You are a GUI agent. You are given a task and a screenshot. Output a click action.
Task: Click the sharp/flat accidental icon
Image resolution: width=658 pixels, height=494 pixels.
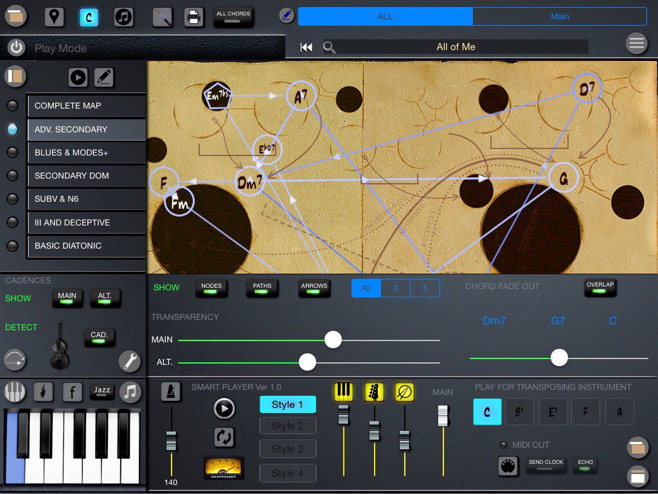(x=43, y=392)
